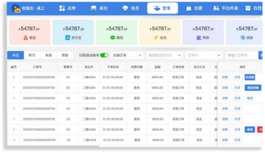
Task: Click the 重新结账 button
Action: (x=253, y=88)
